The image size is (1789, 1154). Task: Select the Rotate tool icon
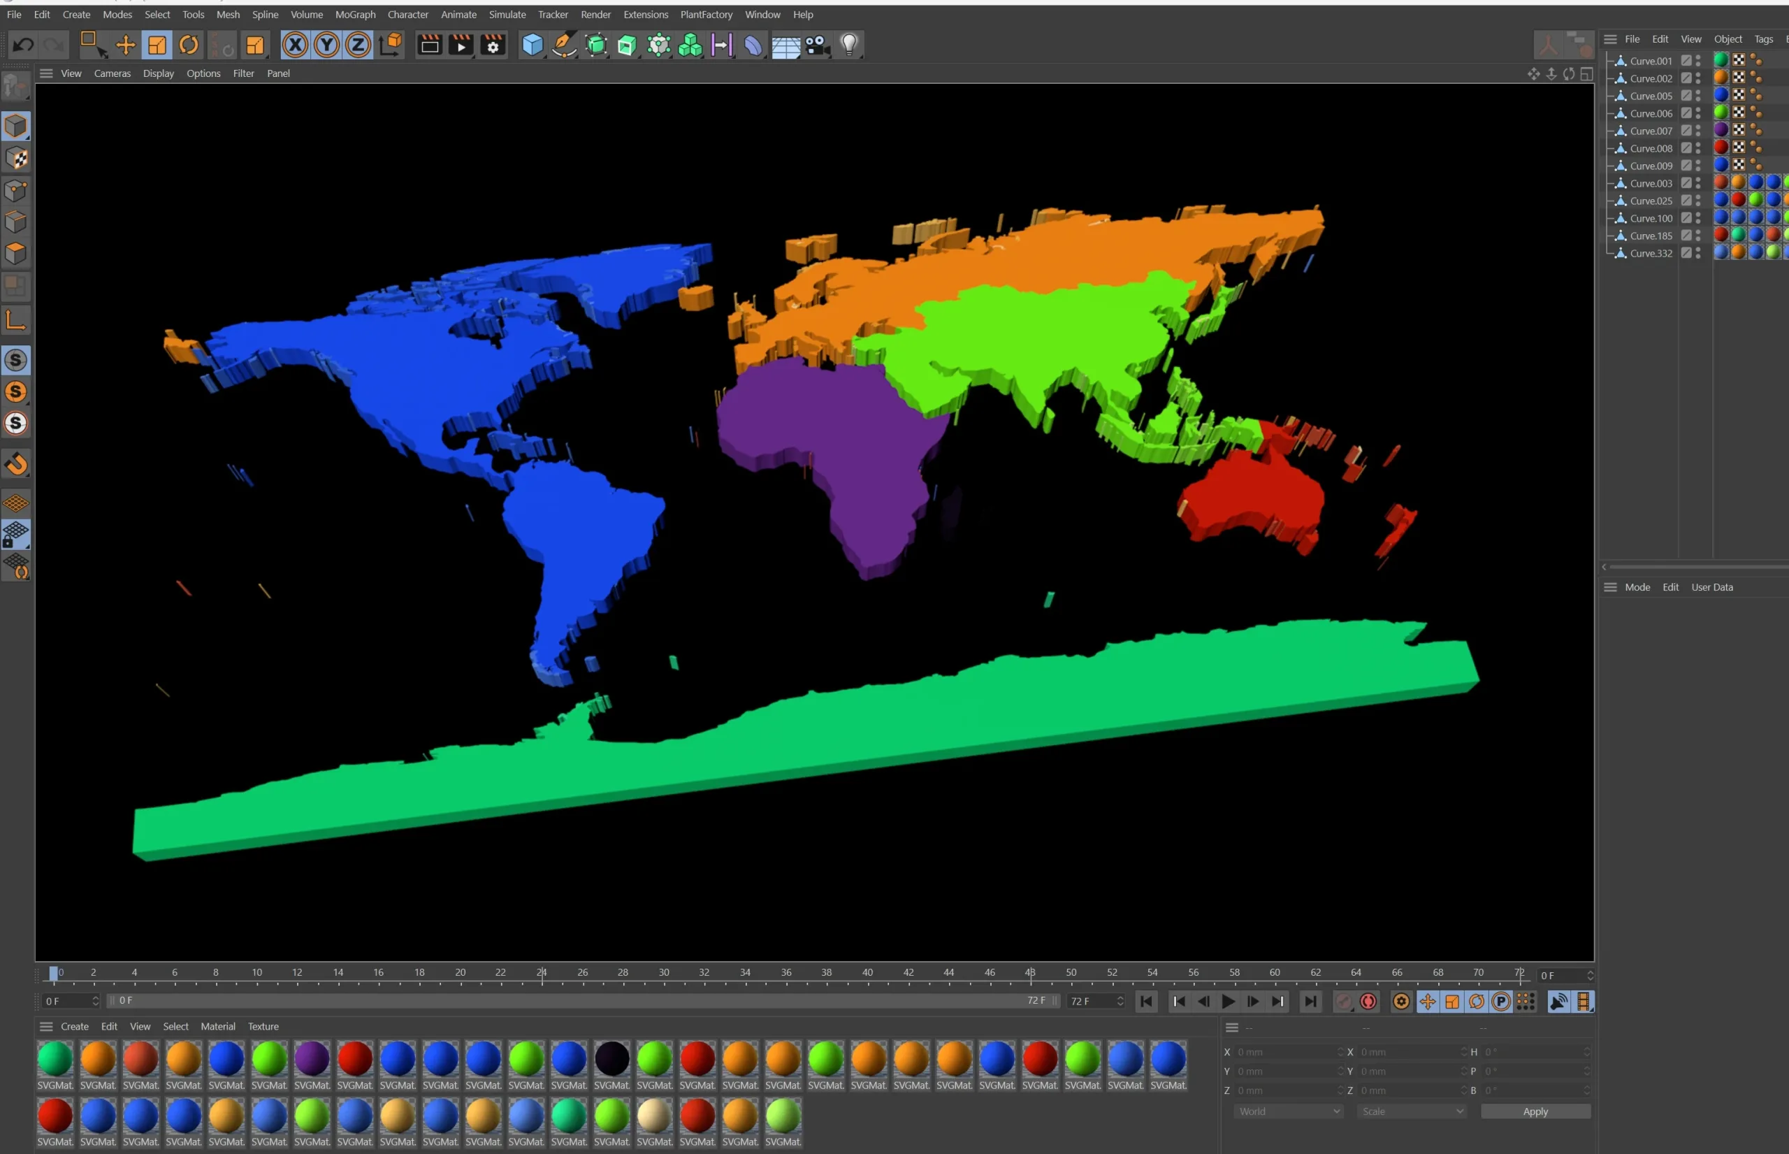[188, 44]
